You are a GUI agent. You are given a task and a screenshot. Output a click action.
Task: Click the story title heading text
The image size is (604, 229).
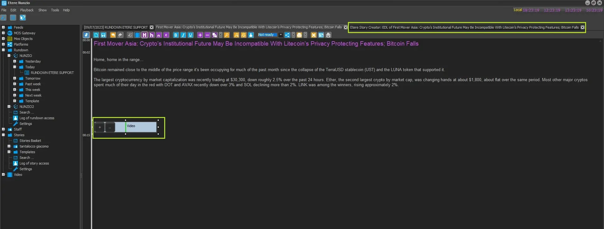(256, 44)
